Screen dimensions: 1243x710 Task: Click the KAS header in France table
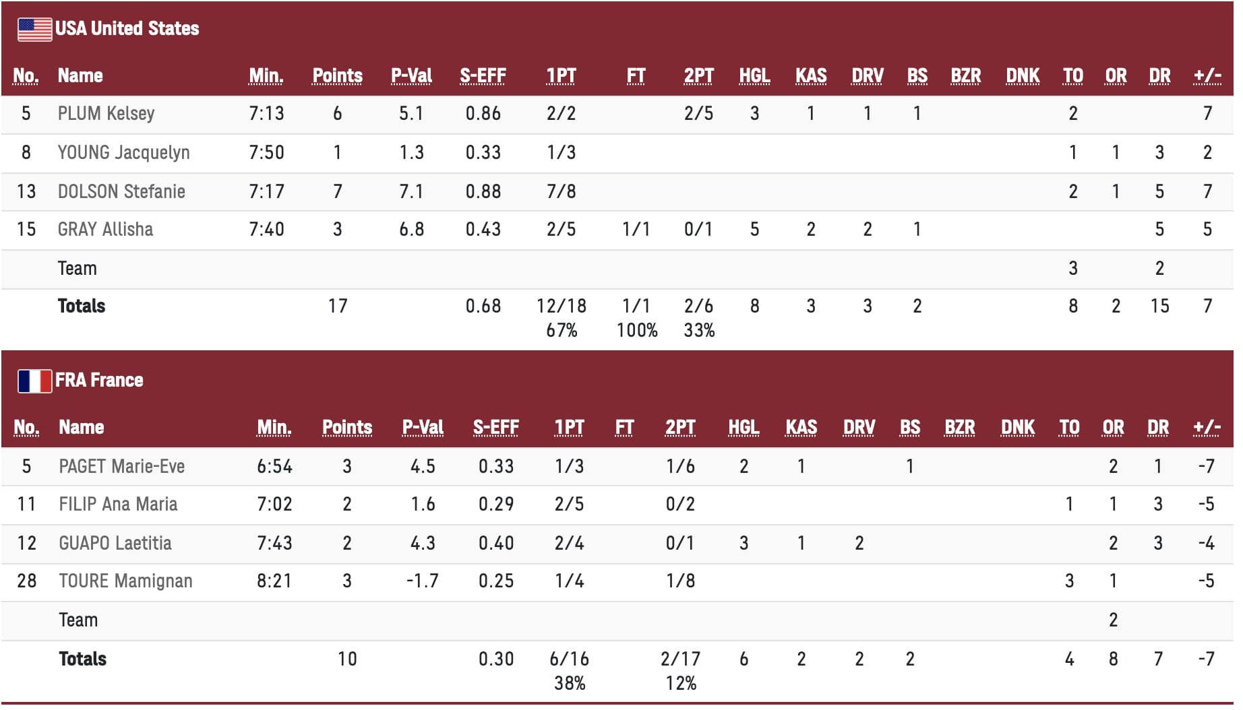[801, 428]
